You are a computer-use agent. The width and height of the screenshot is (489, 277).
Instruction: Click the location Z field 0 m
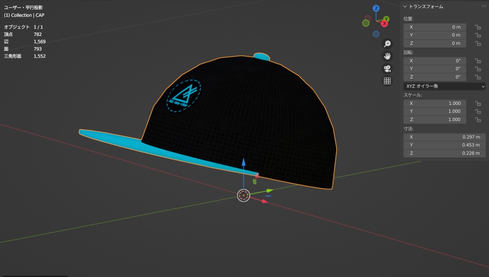pos(435,43)
